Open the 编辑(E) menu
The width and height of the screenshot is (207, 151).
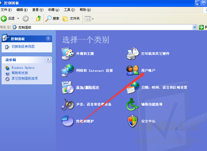pos(22,10)
